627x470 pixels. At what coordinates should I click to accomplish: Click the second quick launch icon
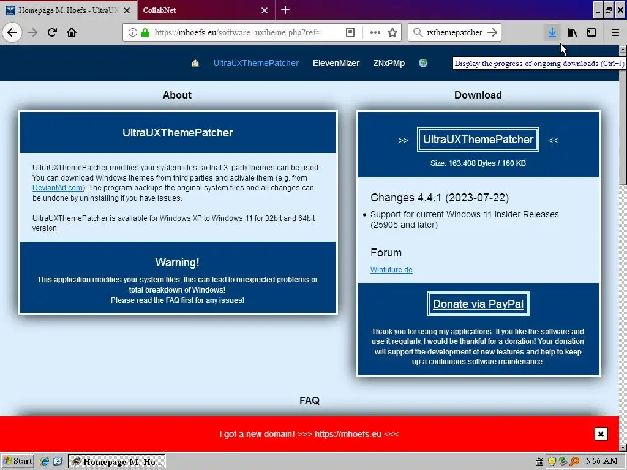[58, 461]
